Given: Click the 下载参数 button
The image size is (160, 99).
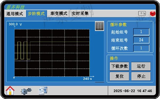Looking at the screenshot, I should click(x=119, y=66).
